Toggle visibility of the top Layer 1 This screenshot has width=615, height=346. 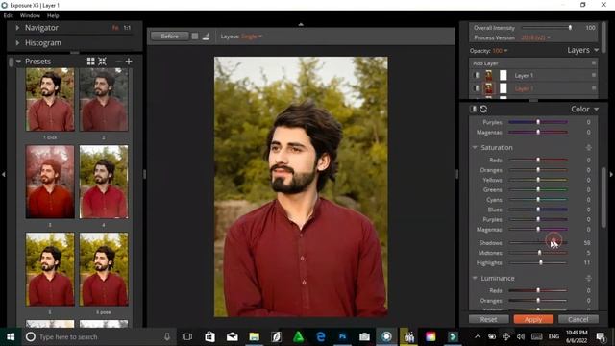(x=477, y=75)
